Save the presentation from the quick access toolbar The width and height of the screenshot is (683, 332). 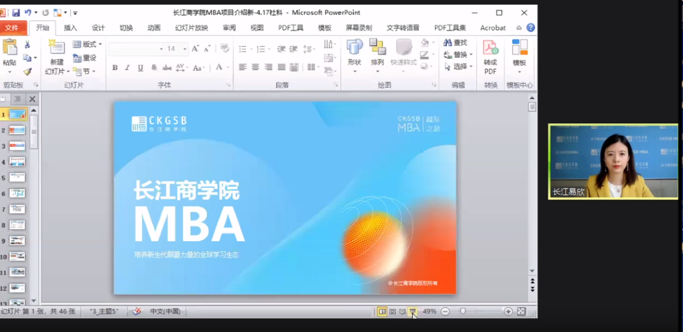pyautogui.click(x=16, y=12)
